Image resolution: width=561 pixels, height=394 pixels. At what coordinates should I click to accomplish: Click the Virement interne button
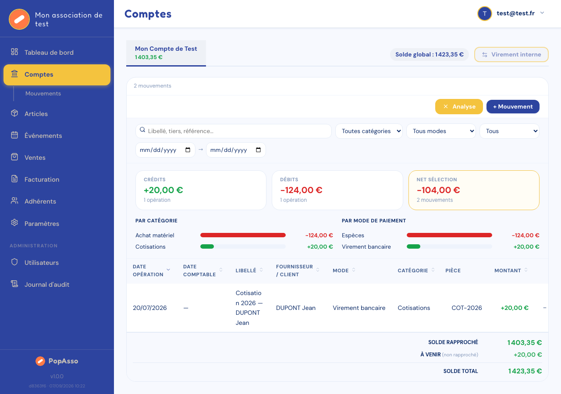pyautogui.click(x=511, y=55)
